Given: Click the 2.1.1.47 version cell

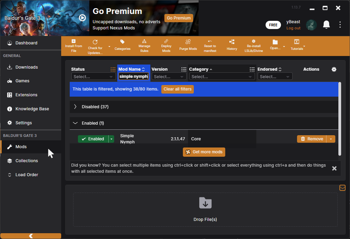Looking at the screenshot, I should point(178,139).
